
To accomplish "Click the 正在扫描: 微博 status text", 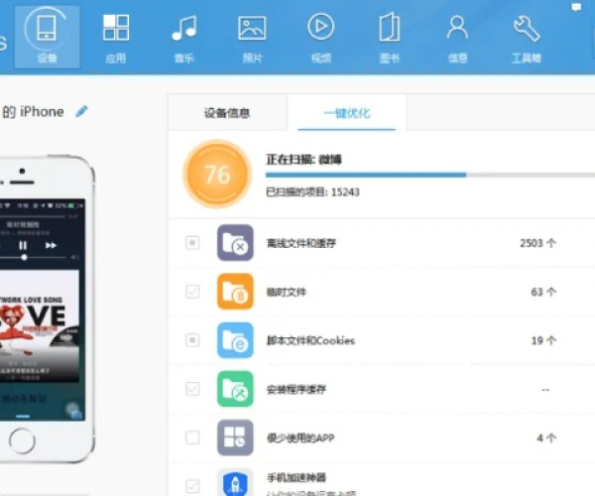I will tap(303, 160).
